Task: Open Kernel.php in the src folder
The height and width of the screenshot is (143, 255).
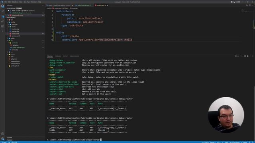Action: click(x=15, y=50)
